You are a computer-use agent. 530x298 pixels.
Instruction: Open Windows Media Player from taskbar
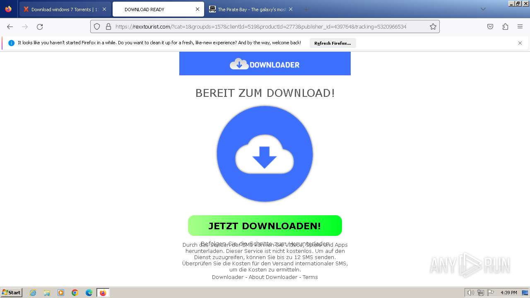(x=61, y=293)
